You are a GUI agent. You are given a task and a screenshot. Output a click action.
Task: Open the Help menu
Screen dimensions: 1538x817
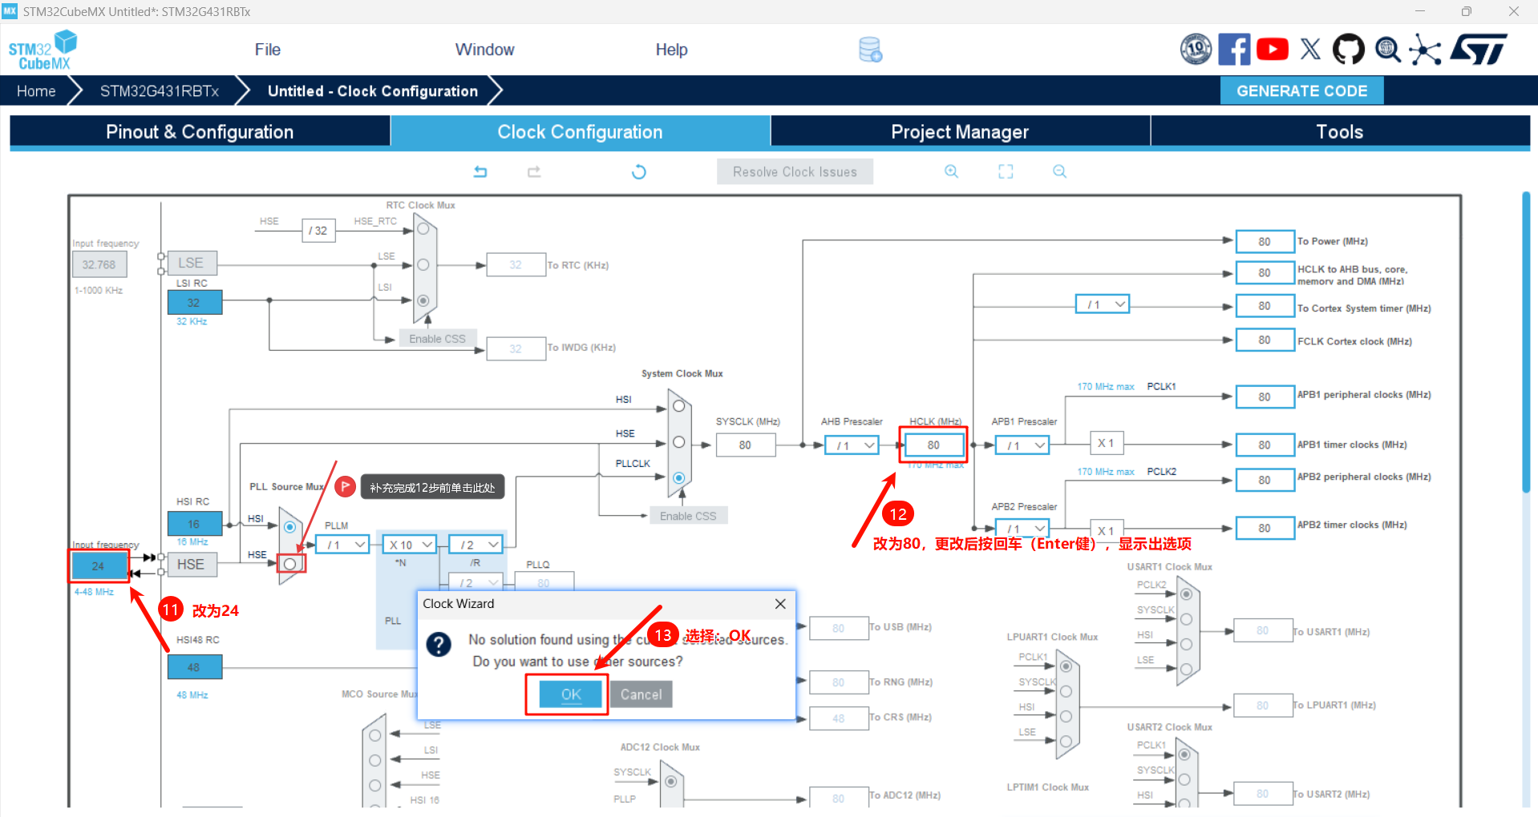tap(672, 50)
